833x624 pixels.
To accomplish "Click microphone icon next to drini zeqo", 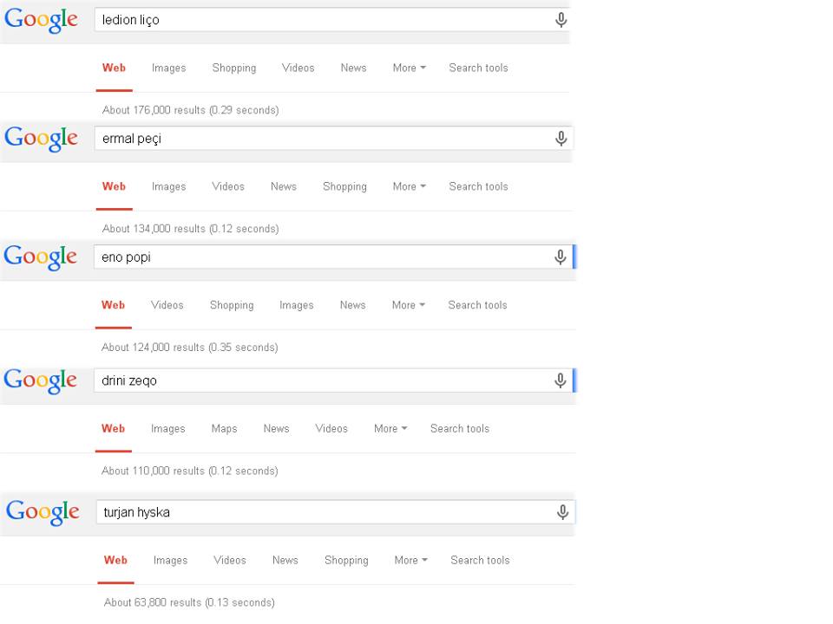I will point(560,380).
